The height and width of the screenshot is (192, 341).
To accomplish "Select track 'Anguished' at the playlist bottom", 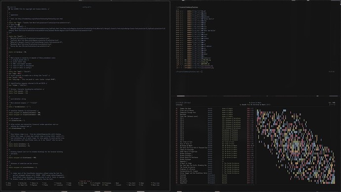I will (183, 183).
